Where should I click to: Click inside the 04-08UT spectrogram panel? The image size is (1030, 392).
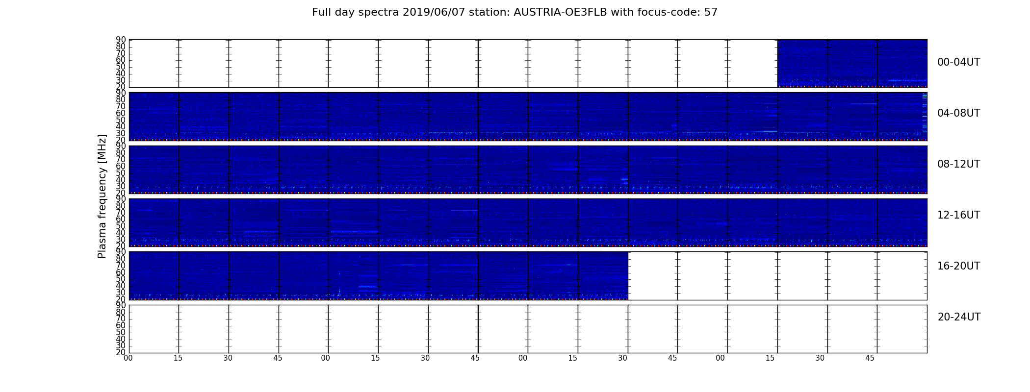point(528,117)
